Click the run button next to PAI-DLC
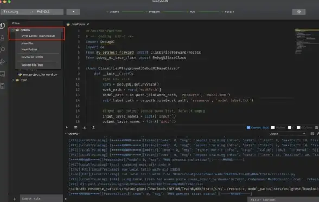Image resolution: width=319 pixels, height=202 pixels. pos(73,12)
